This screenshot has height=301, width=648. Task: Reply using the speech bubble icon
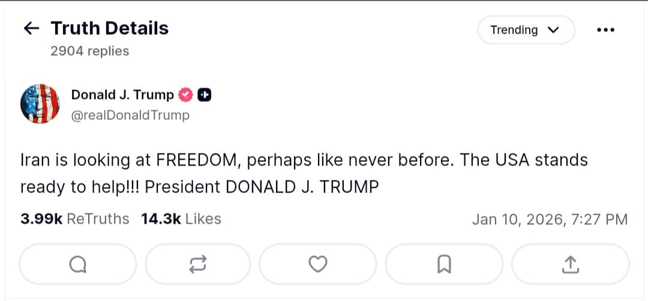(78, 264)
